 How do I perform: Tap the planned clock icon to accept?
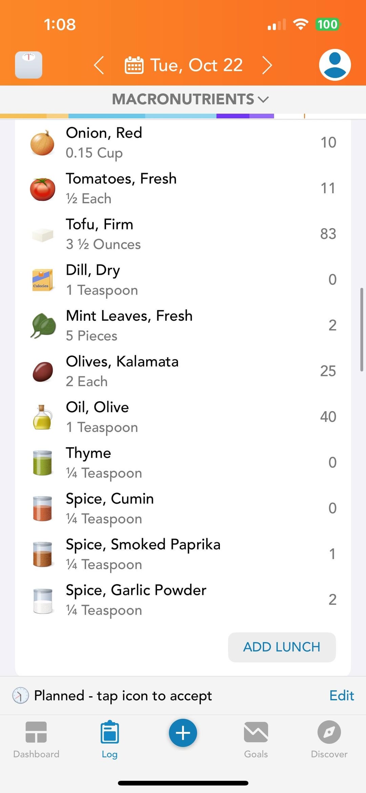20,696
